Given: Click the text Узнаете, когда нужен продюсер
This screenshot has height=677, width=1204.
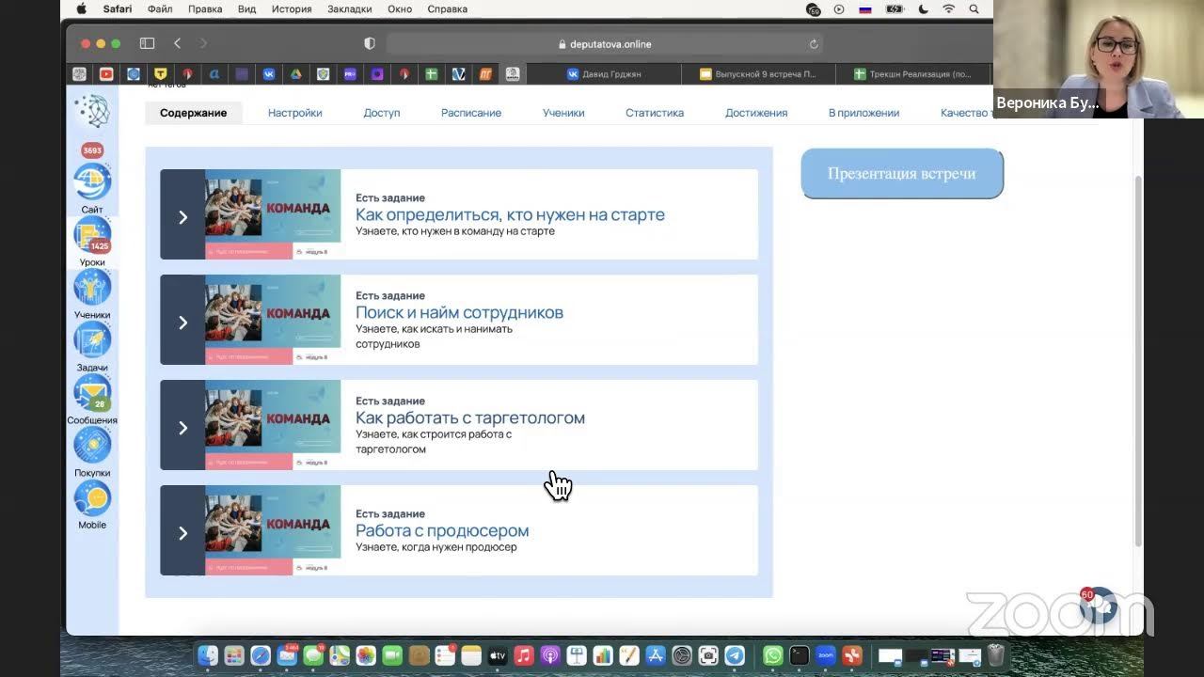Looking at the screenshot, I should 436,547.
